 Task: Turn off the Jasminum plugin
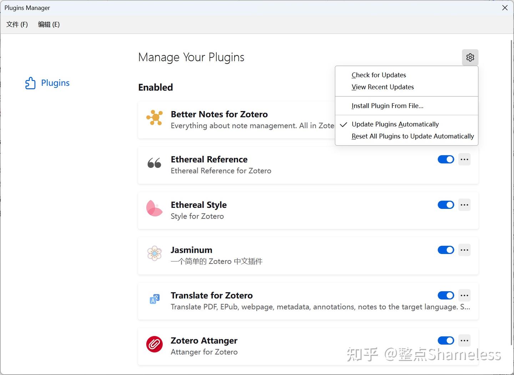tap(445, 250)
